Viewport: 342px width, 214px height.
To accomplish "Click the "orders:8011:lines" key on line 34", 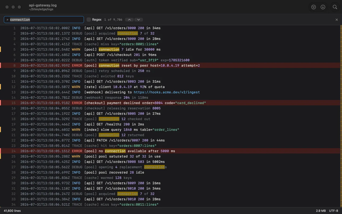I will pos(139,205).
